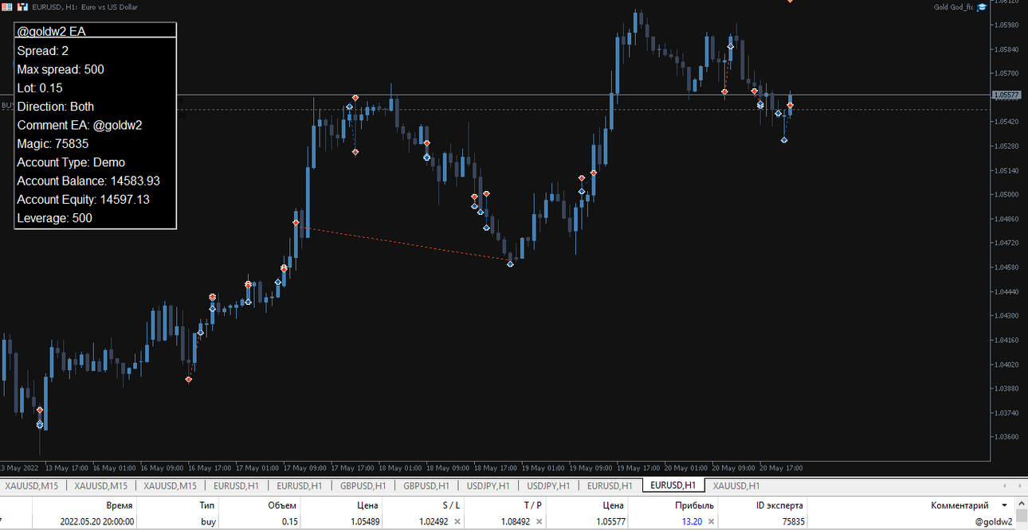Click the Direction: Both line
The image size is (1028, 530).
pos(56,107)
